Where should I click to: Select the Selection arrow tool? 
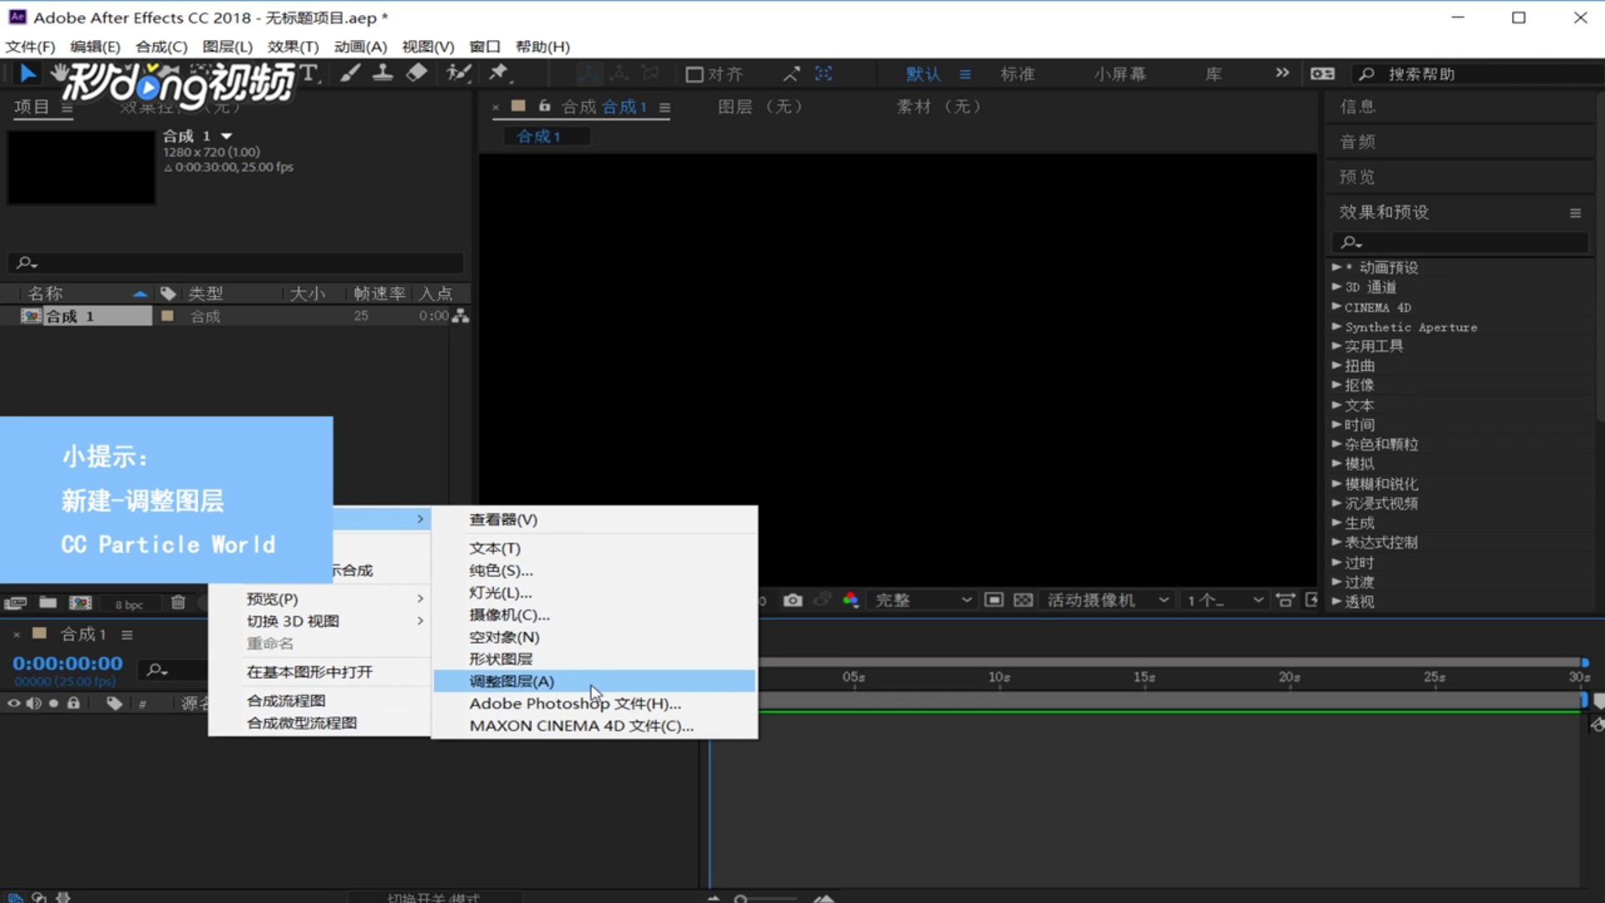pyautogui.click(x=28, y=74)
